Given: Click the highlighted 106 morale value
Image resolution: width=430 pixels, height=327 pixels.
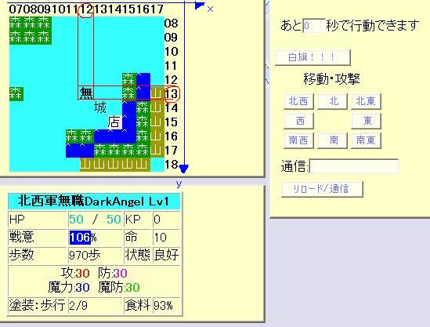Looking at the screenshot, I should (80, 238).
